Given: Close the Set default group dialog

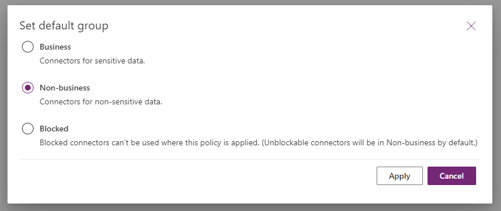Looking at the screenshot, I should 471,26.
